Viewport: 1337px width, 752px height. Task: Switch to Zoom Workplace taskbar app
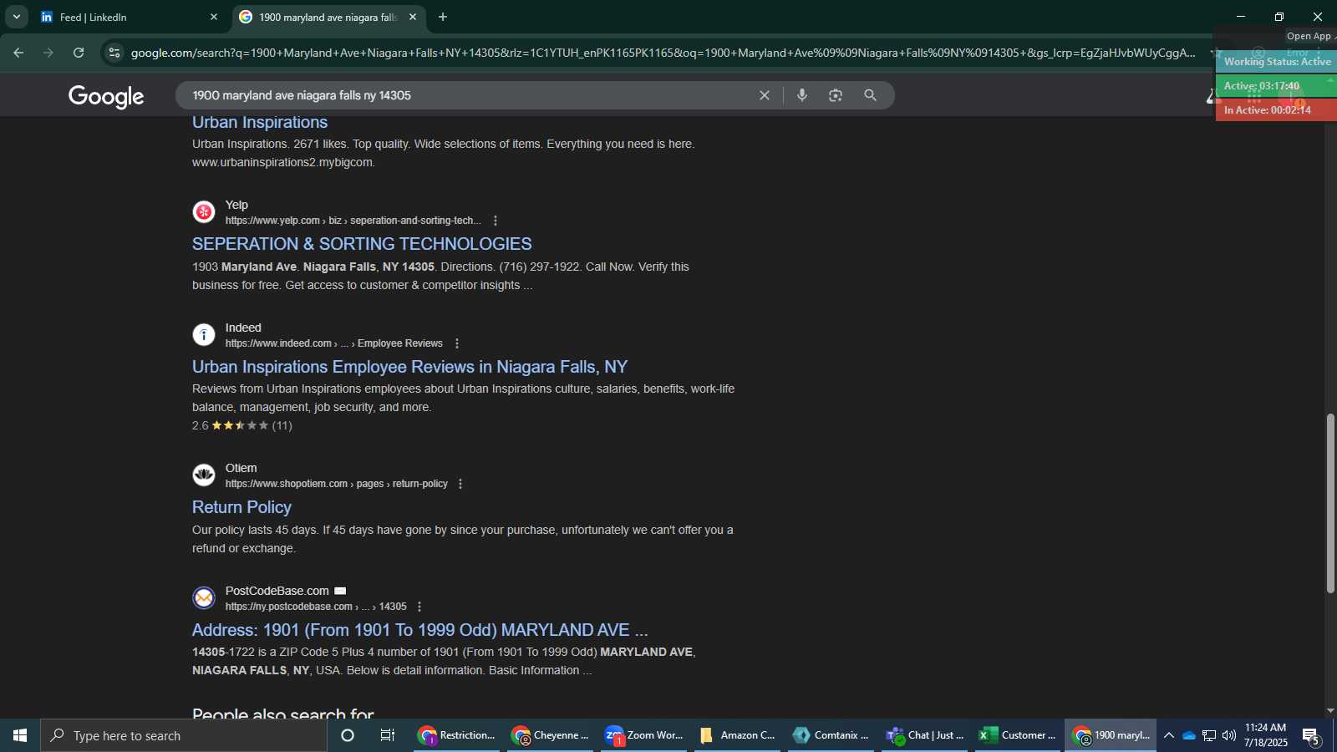click(x=643, y=735)
